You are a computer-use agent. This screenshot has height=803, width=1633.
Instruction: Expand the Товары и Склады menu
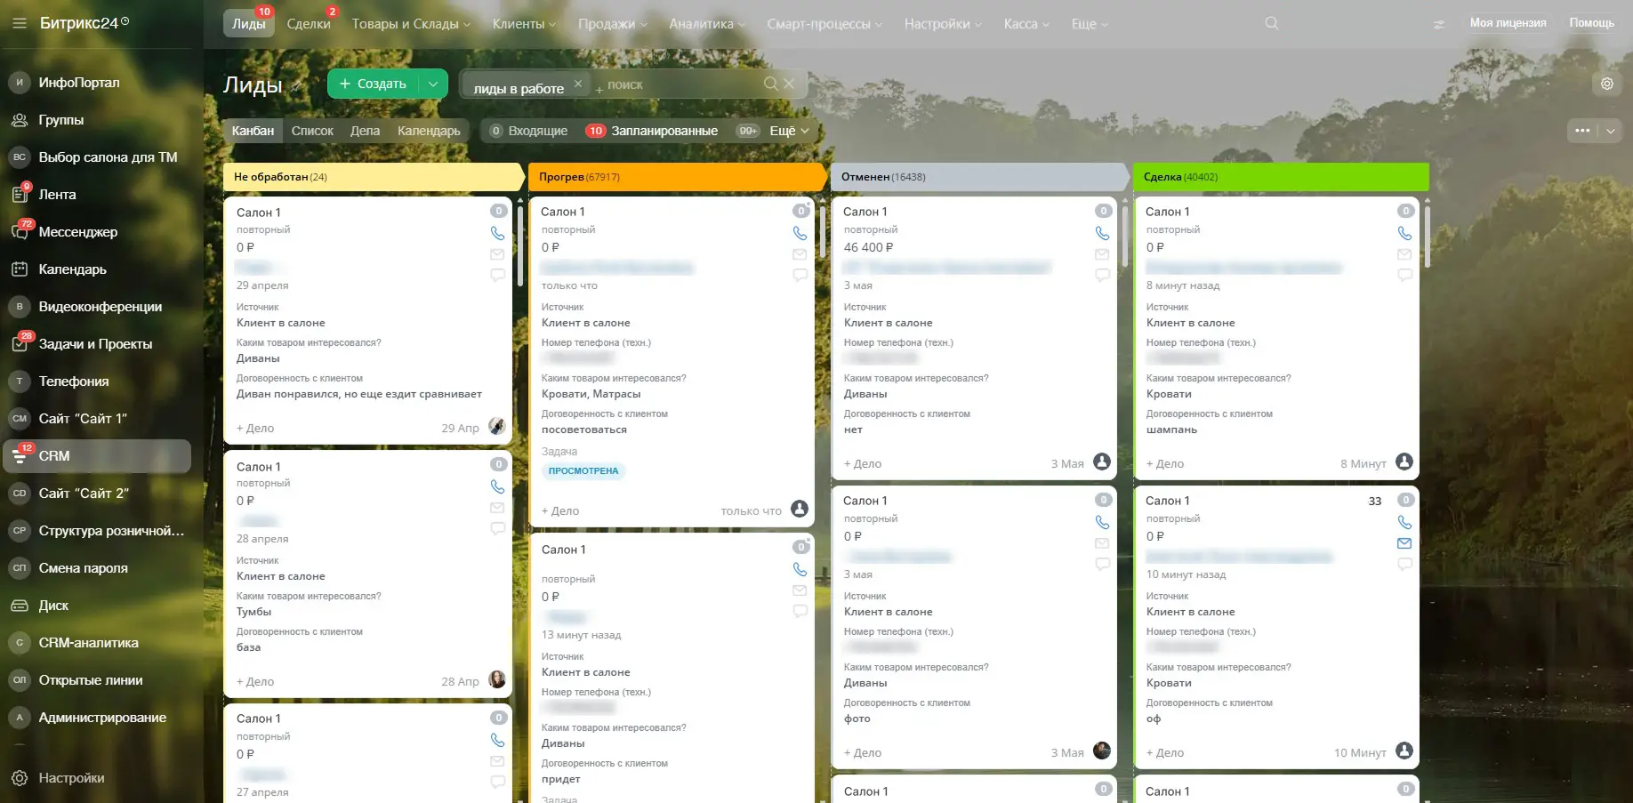tap(411, 24)
